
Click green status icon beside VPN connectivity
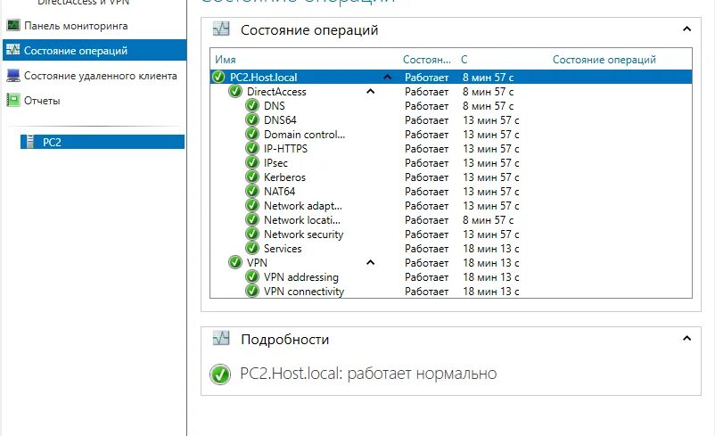click(x=252, y=291)
